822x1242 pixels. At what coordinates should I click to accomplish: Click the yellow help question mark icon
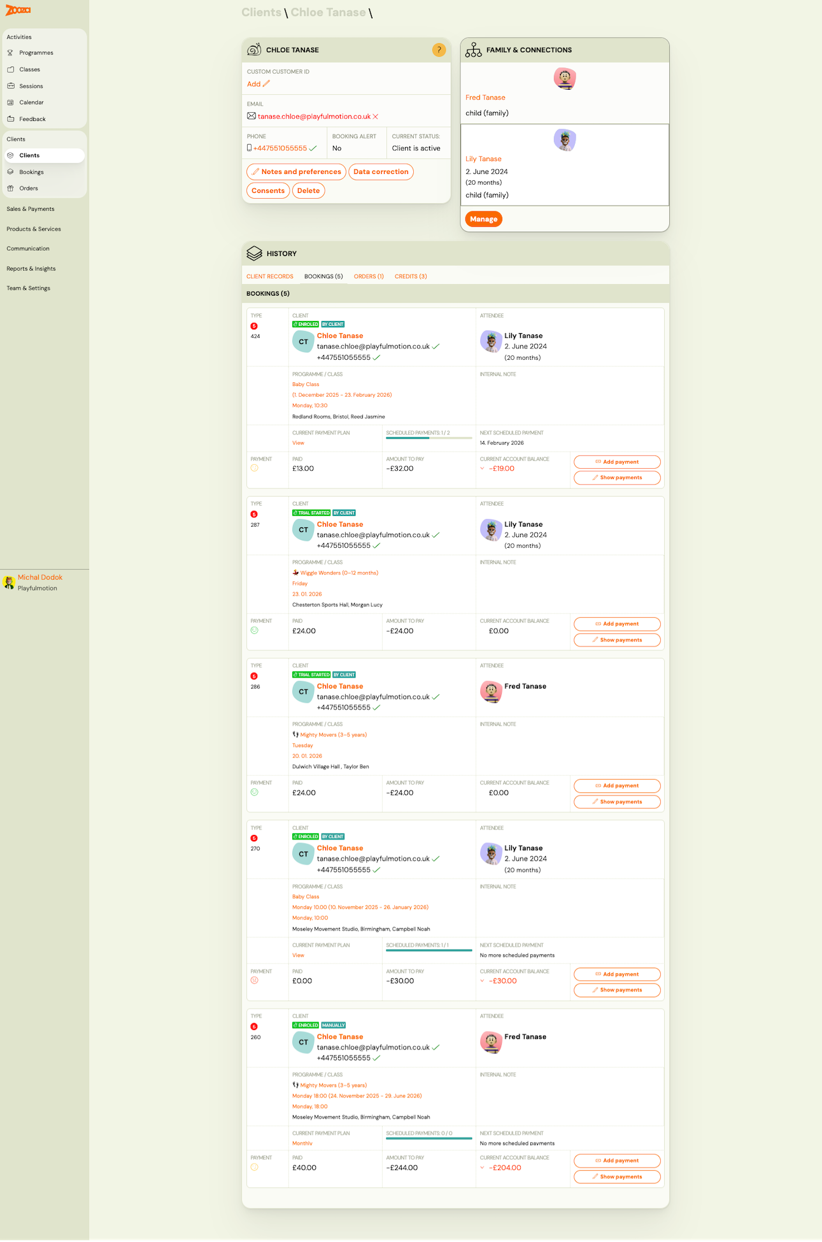439,50
